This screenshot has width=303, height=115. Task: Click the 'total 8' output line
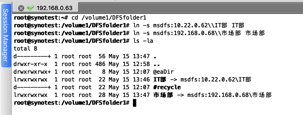(x=25, y=49)
